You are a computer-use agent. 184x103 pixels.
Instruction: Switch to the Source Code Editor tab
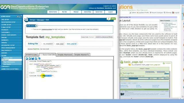coord(47,55)
